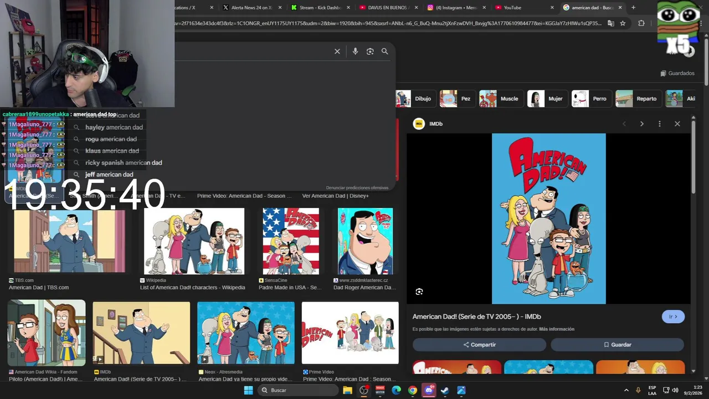Open TBS.com American Dad thumbnail
Image resolution: width=709 pixels, height=399 pixels.
point(69,241)
